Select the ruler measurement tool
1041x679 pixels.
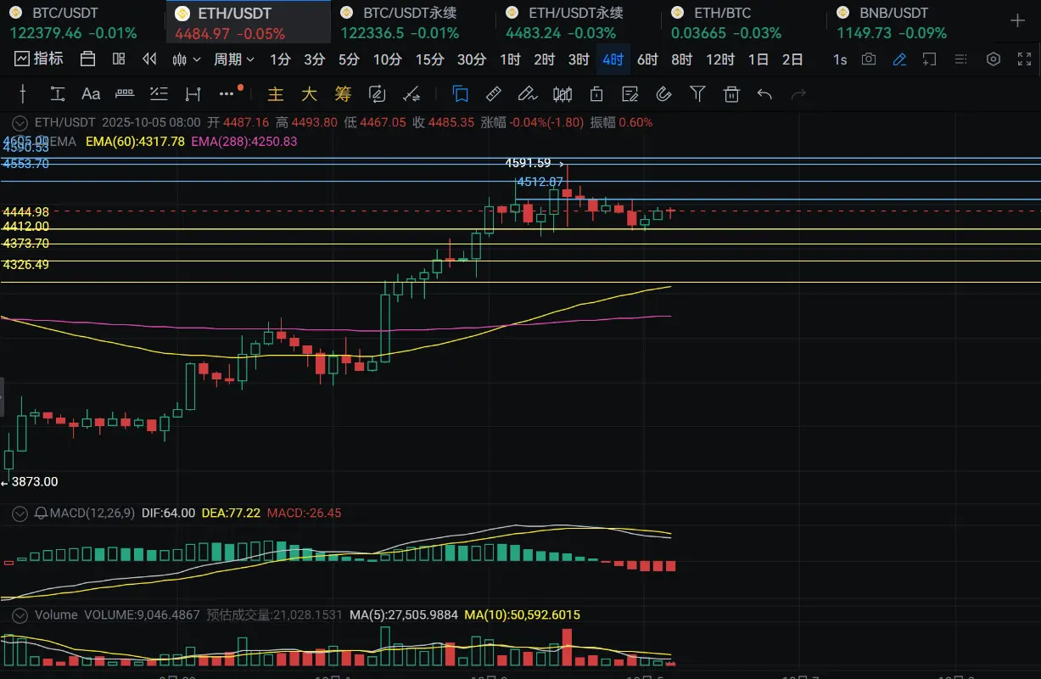point(494,93)
